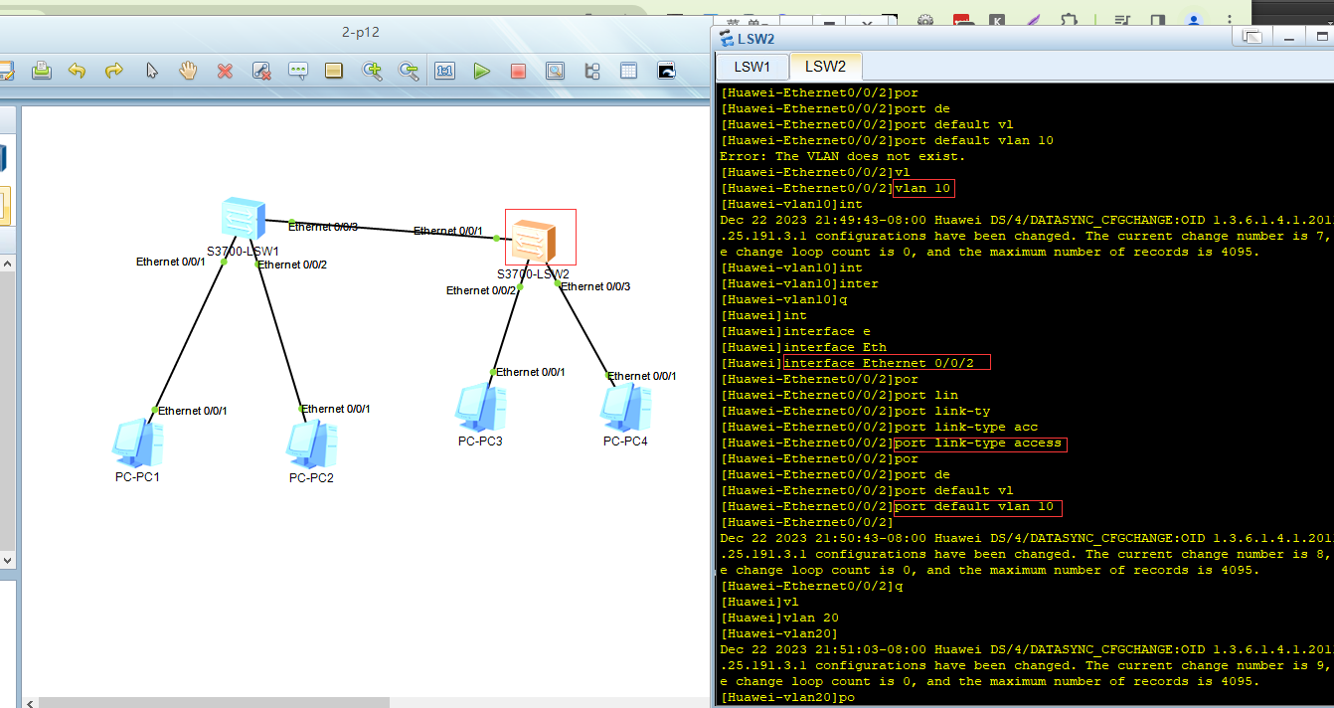Click the left device panel's vertical scrollbar

7,412
